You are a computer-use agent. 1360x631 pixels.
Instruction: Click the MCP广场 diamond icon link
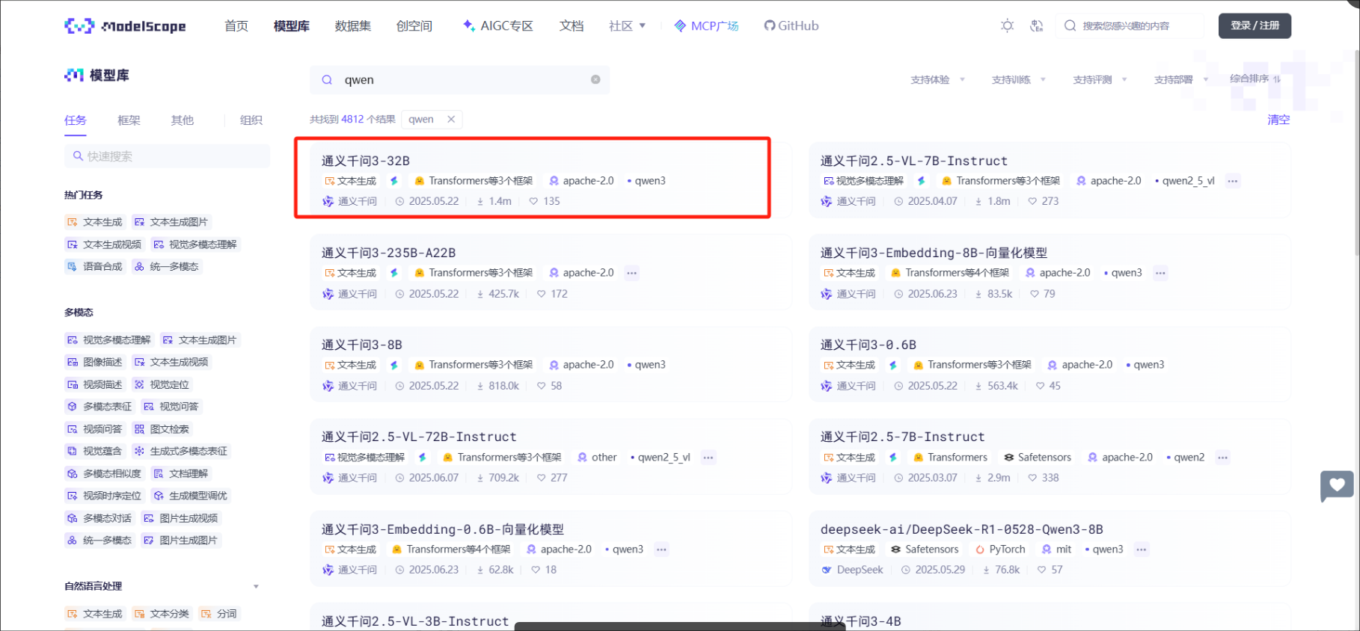[680, 26]
